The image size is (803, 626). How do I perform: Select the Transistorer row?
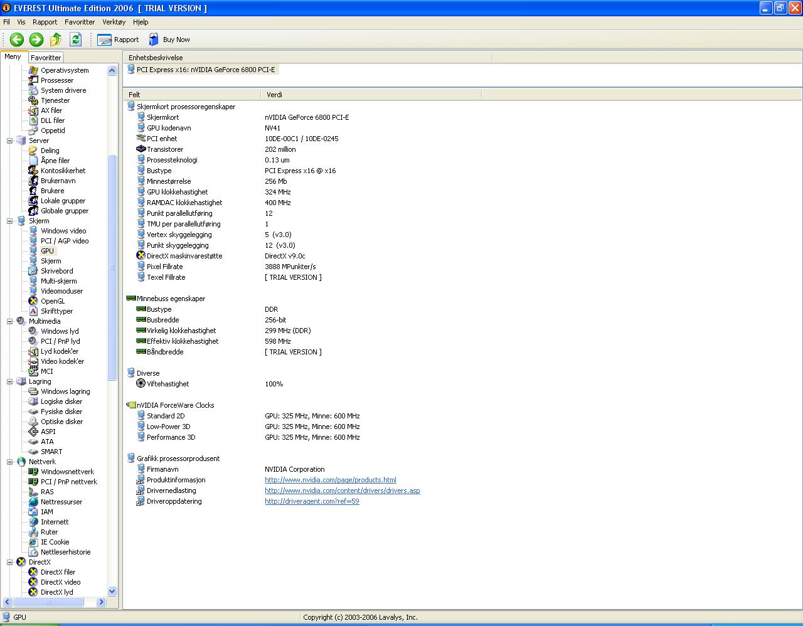(x=216, y=149)
